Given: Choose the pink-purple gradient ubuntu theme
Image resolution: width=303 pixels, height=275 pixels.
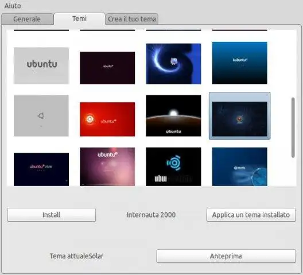Looking at the screenshot, I should tap(107, 166).
